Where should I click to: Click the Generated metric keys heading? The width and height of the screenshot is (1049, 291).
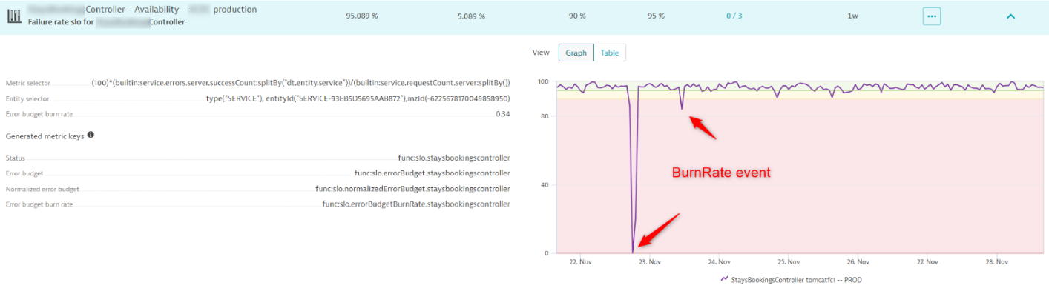click(x=45, y=136)
